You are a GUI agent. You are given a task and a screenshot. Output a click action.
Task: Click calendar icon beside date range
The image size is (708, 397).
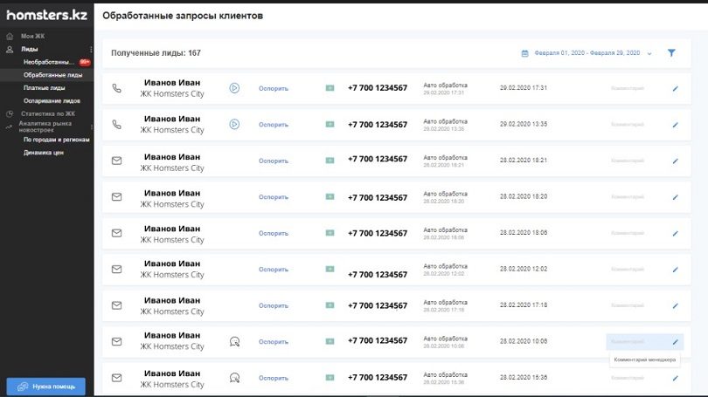(x=524, y=53)
